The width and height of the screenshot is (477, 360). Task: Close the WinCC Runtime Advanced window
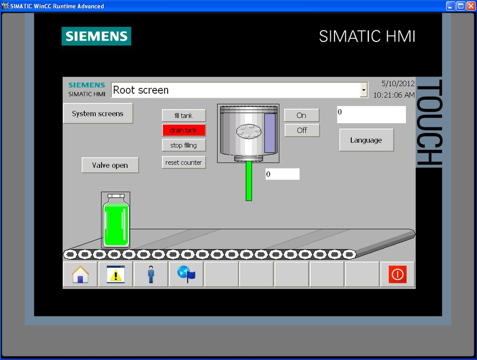(471, 6)
